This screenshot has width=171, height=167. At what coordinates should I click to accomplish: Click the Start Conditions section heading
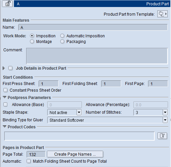pos(18,77)
